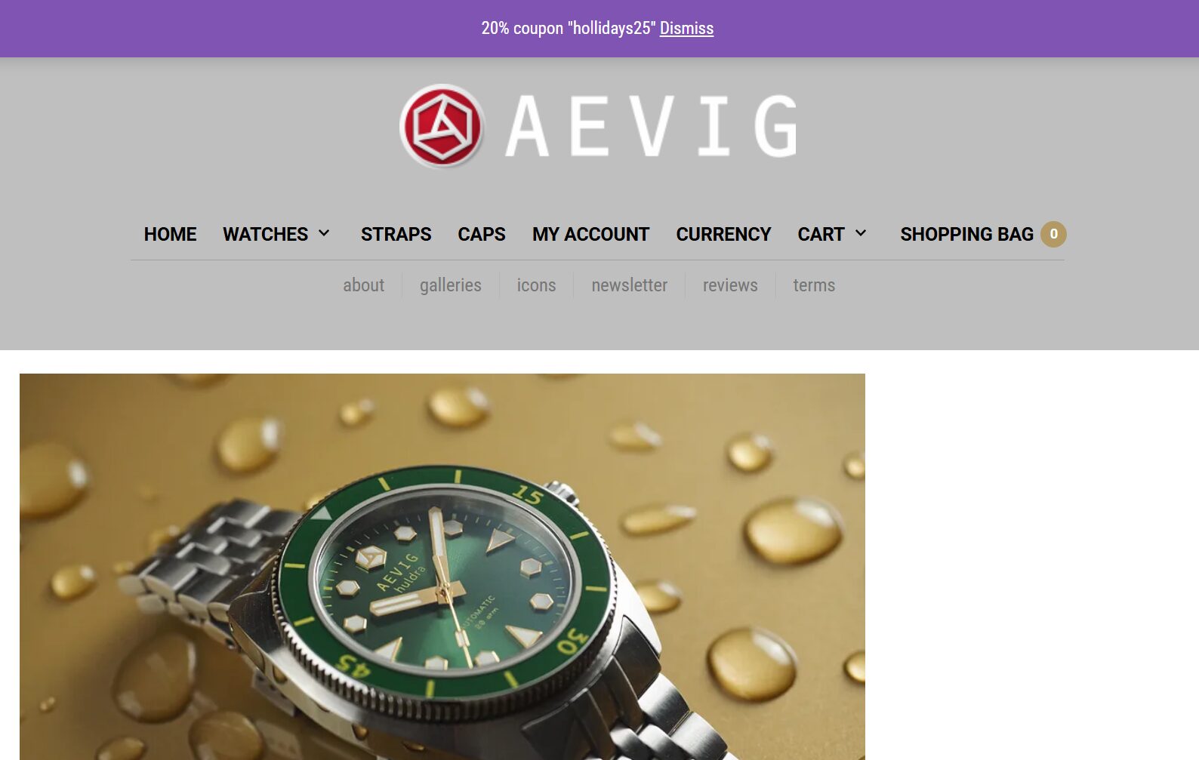Dismiss the 20% coupon banner
The height and width of the screenshot is (760, 1199).
tap(686, 28)
